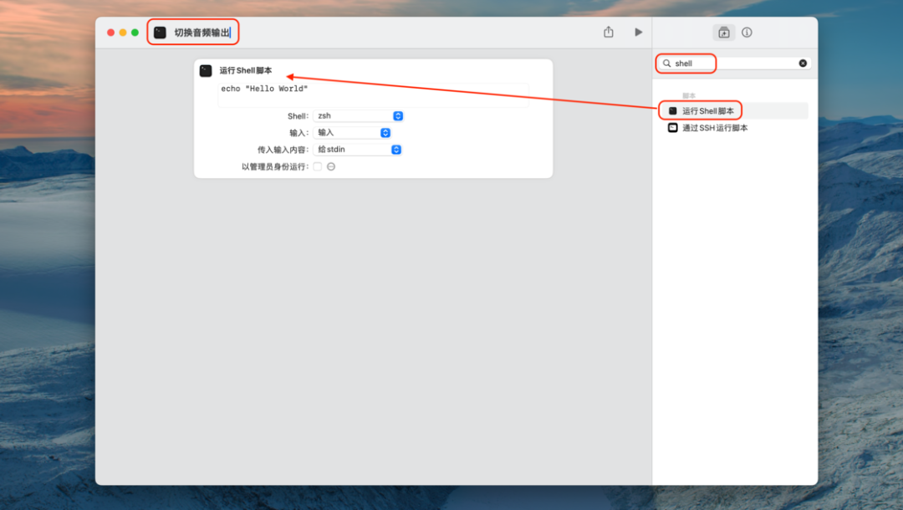Focus the action search field containing shell
The height and width of the screenshot is (510, 903).
click(734, 64)
